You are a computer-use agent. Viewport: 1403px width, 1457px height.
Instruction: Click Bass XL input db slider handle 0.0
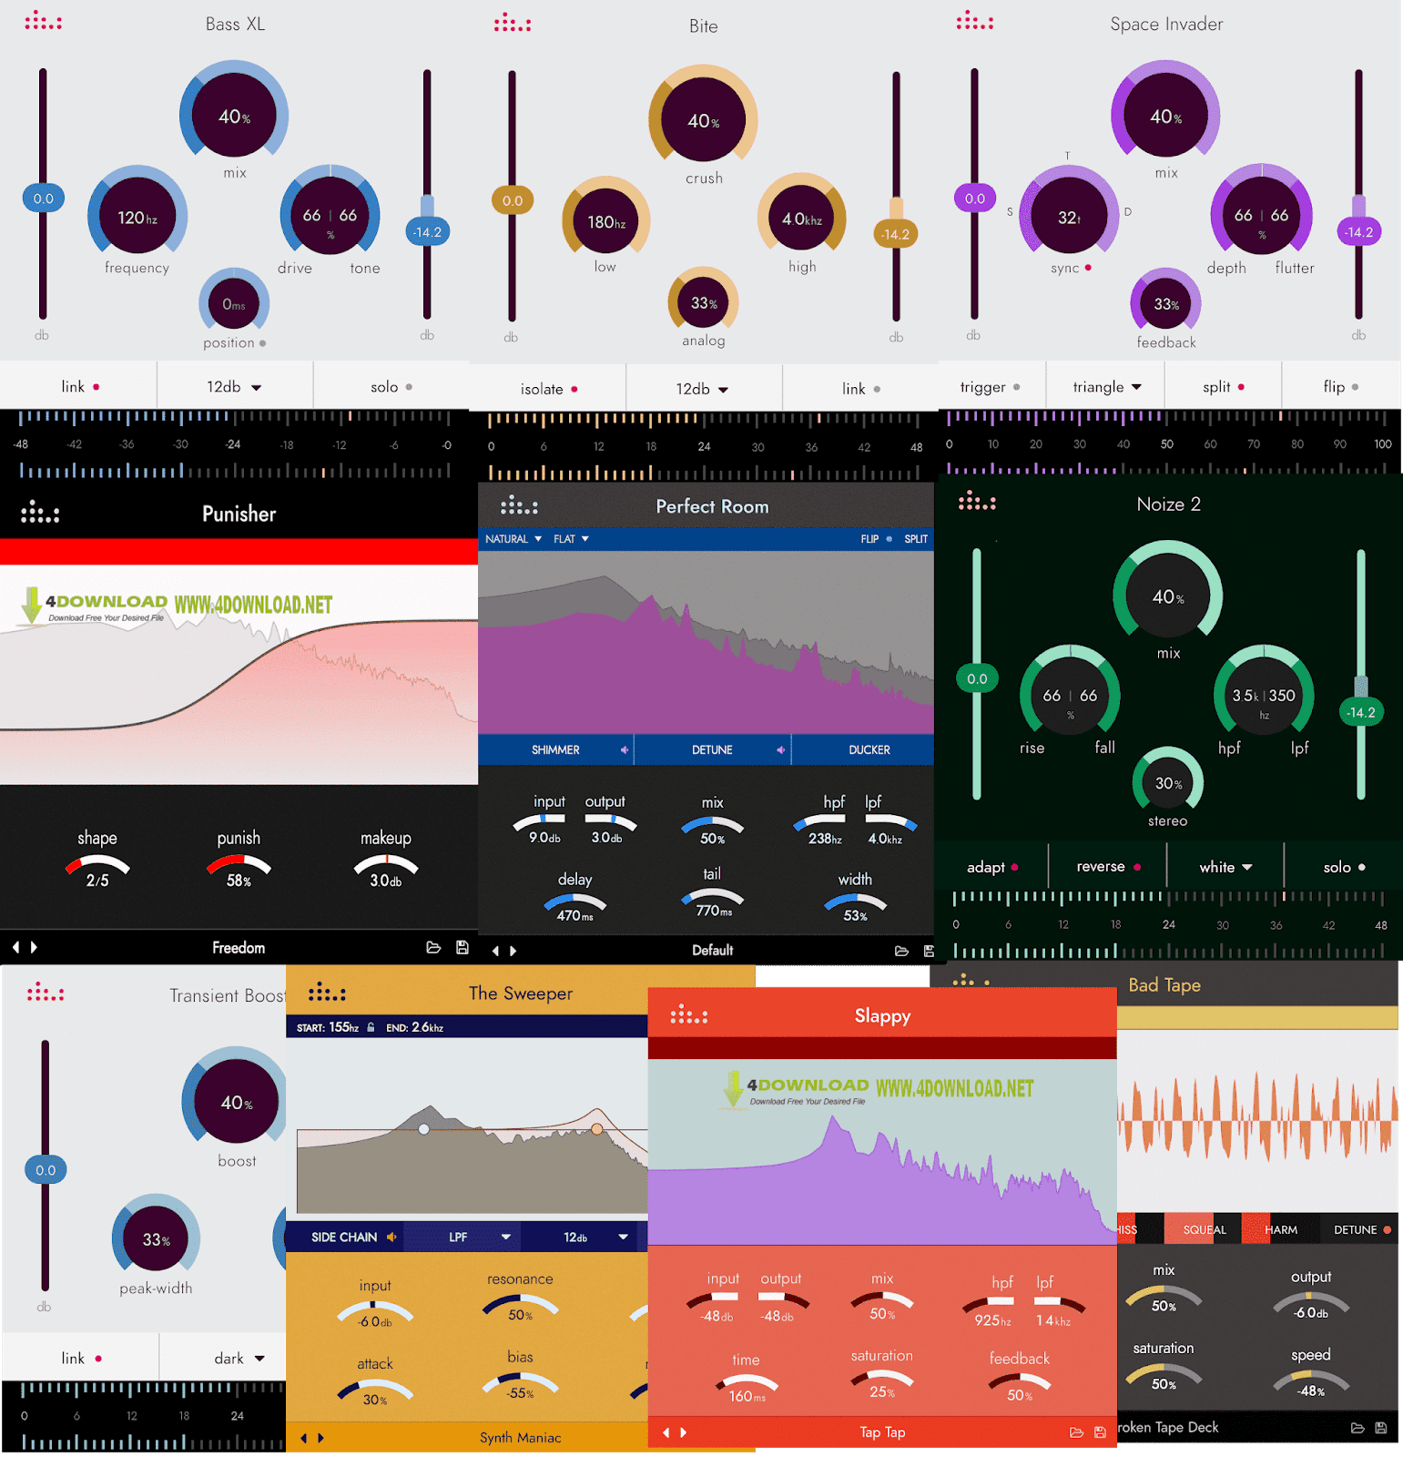click(43, 199)
